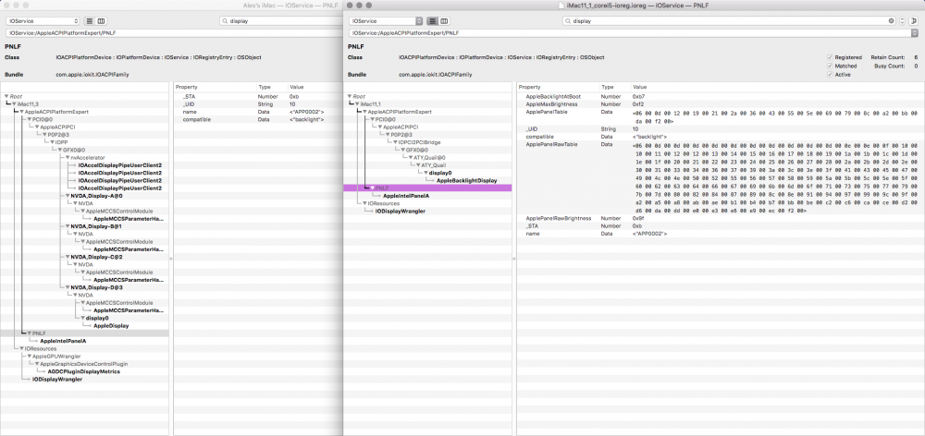Select the AppleMaxBrightness property row
The image size is (925, 436).
click(720, 103)
